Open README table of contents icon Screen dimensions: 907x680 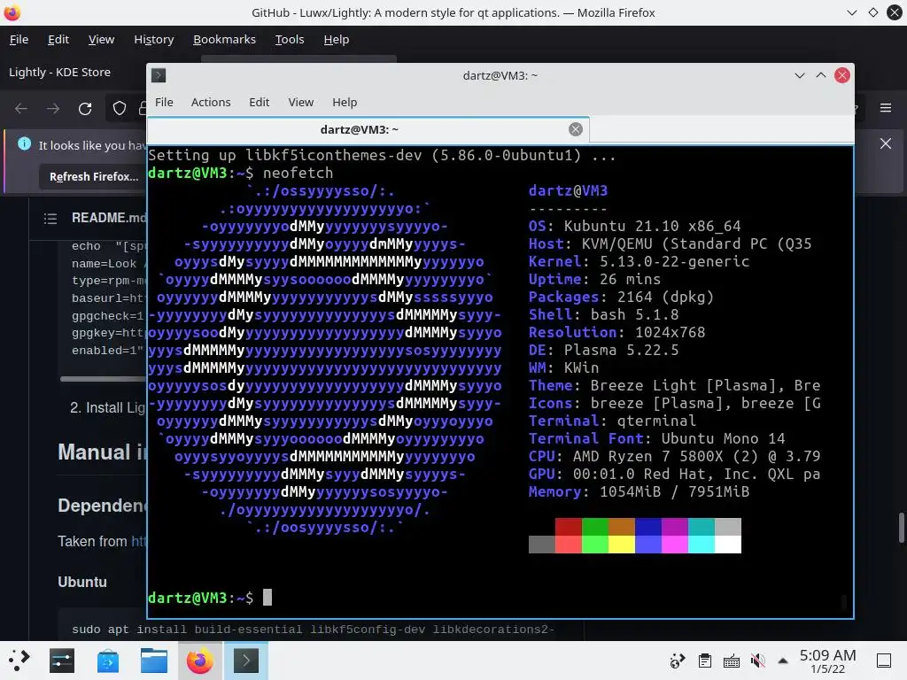(50, 219)
